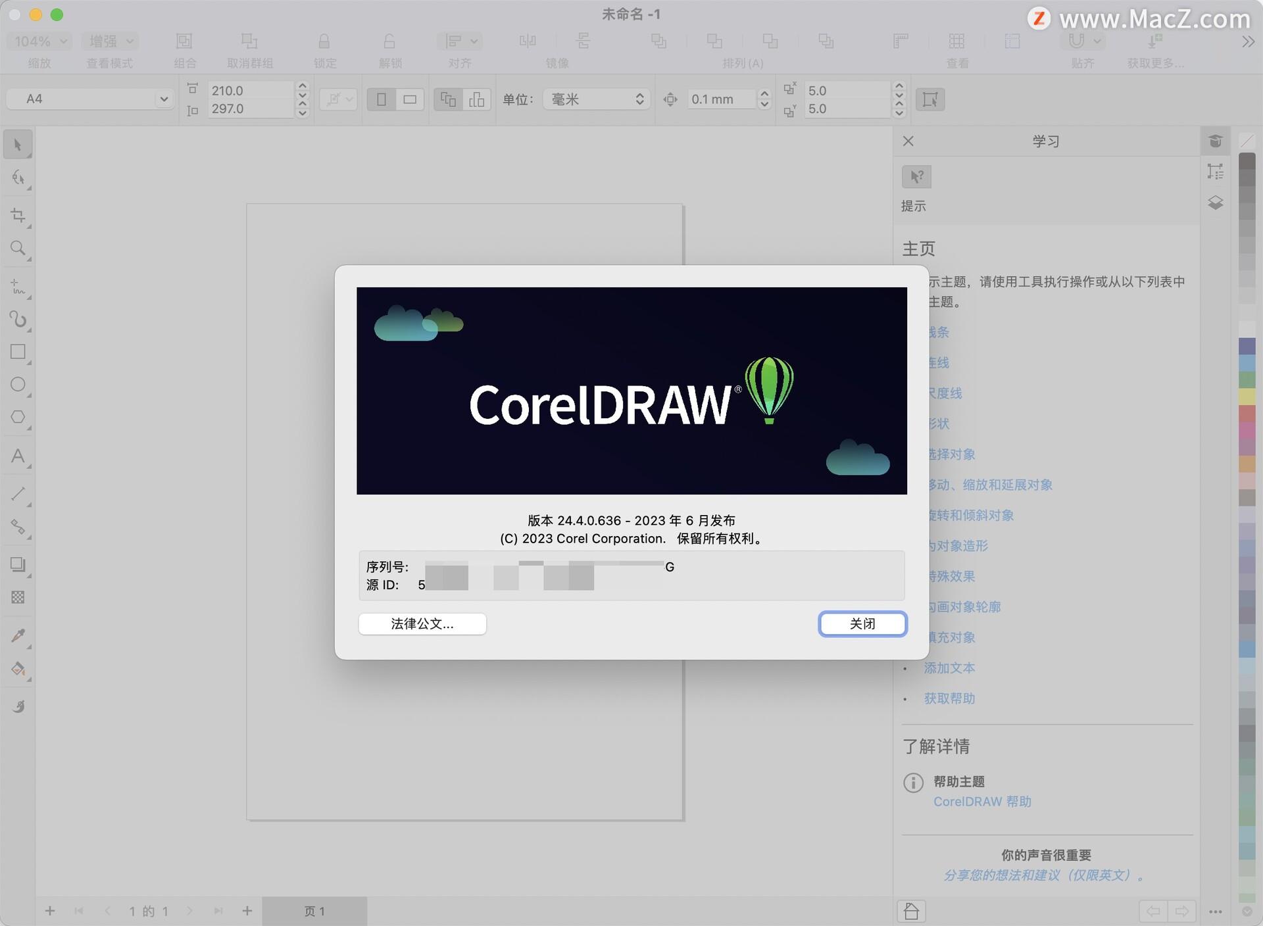This screenshot has height=926, width=1263.
Task: Click the 关闭 button in the About dialog
Action: (862, 623)
